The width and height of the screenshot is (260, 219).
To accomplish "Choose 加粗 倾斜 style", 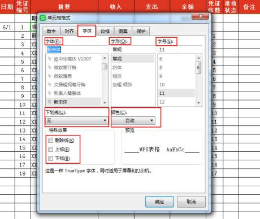I will click(133, 85).
